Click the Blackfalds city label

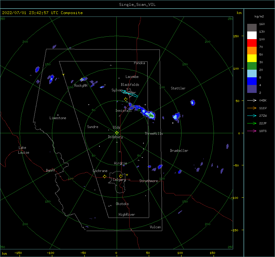click(x=130, y=85)
